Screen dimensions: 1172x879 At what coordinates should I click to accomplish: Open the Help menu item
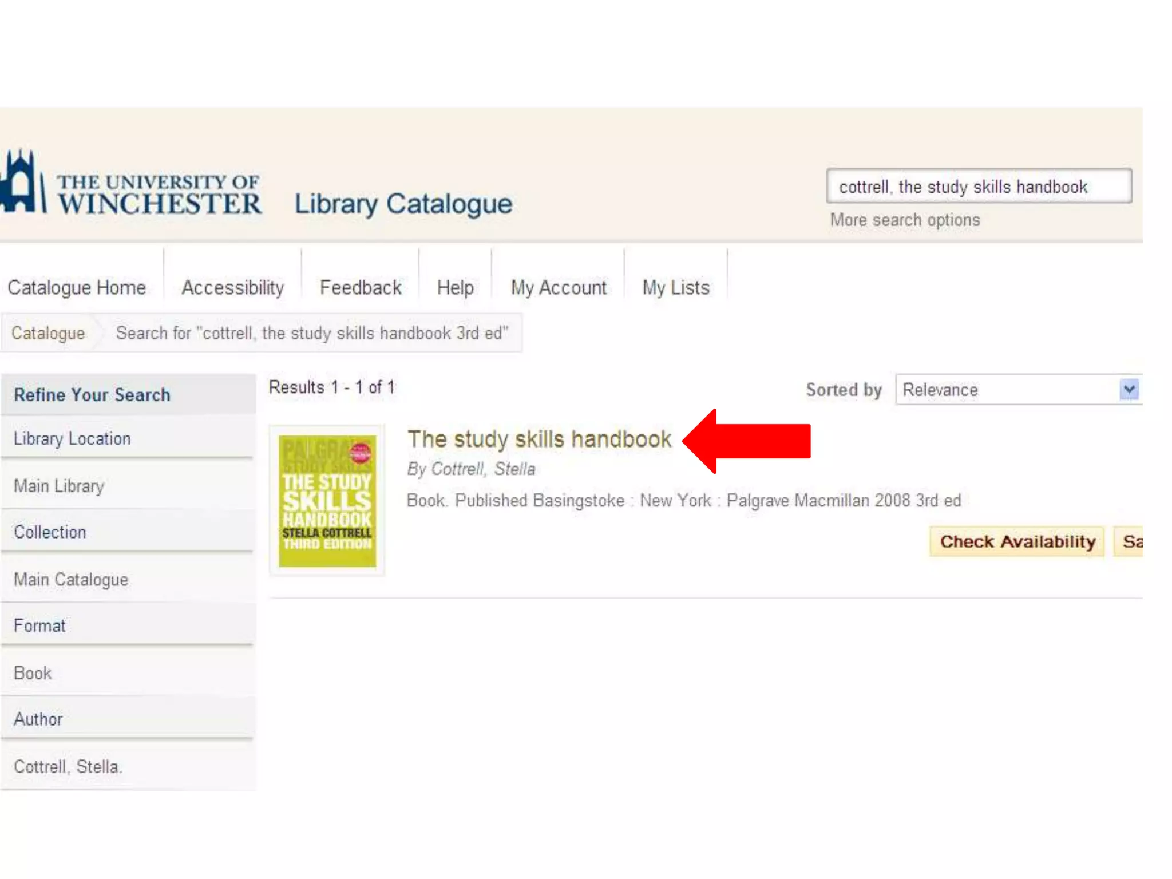pyautogui.click(x=455, y=287)
